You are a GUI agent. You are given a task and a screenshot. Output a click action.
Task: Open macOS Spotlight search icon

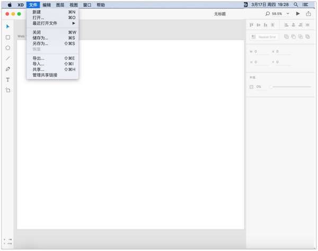[x=296, y=4]
